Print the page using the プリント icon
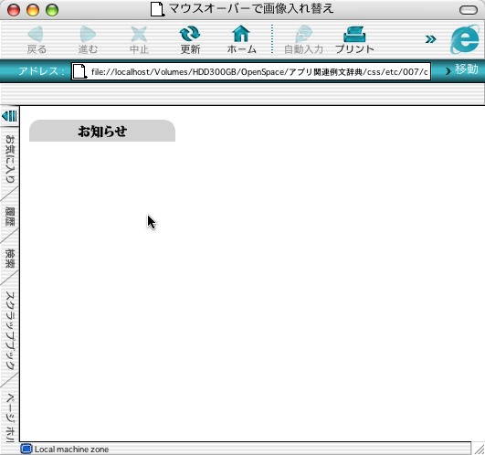The width and height of the screenshot is (485, 455). tap(354, 34)
